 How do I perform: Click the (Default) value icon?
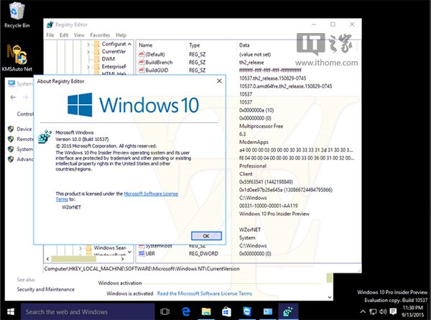pos(142,54)
